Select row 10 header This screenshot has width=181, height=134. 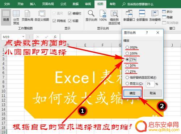click(3, 91)
